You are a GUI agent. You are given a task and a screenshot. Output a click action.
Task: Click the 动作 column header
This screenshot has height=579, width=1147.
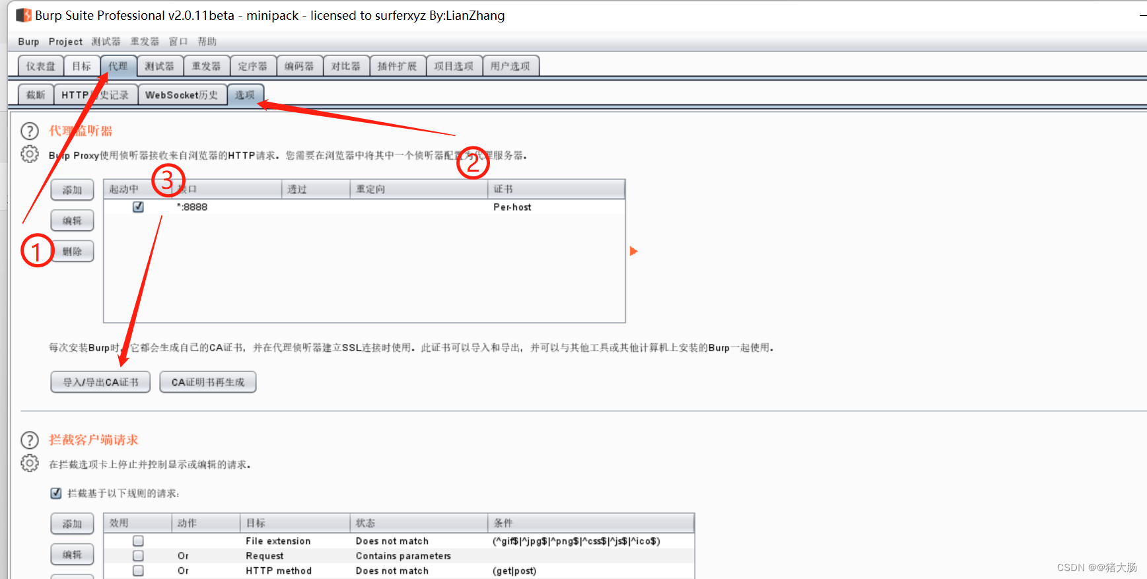coord(205,523)
